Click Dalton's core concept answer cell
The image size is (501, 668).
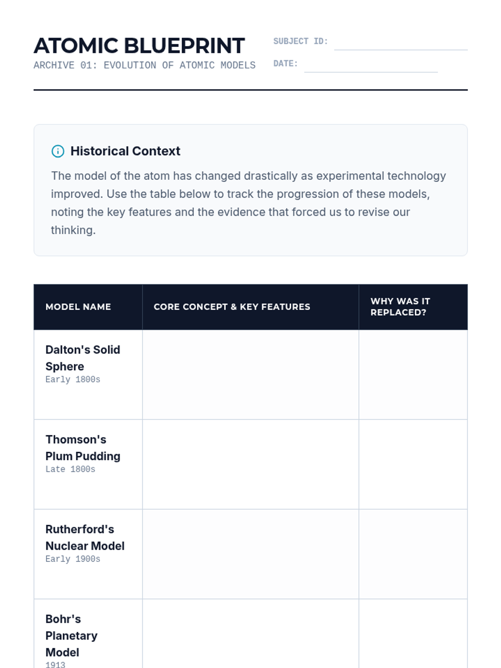click(x=250, y=374)
